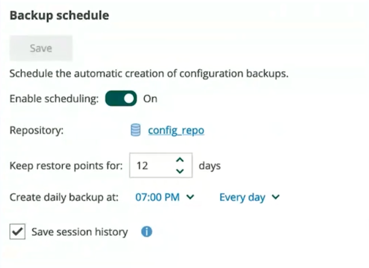Screen dimensions: 369x268
Task: Click the restore points field showing 12
Action: [161, 166]
